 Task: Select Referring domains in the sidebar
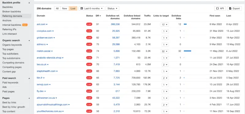[12, 16]
